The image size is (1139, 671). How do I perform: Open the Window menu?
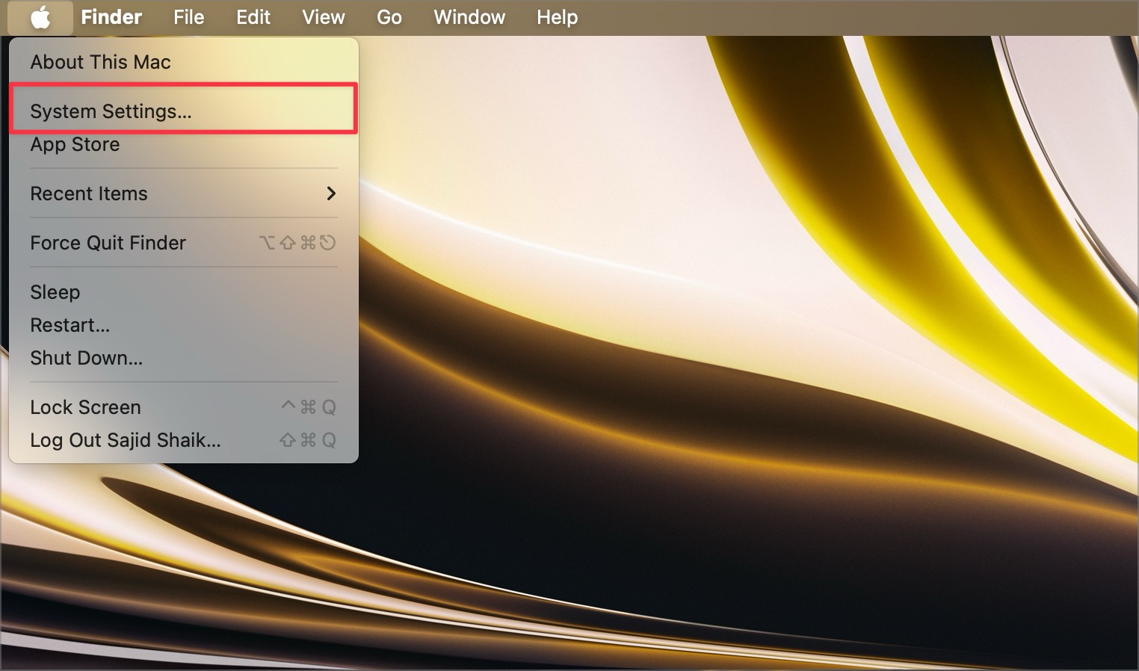coord(469,17)
